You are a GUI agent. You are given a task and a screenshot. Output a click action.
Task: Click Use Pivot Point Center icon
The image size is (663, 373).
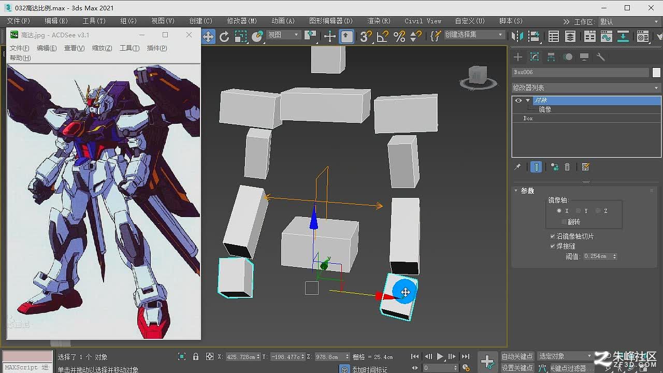click(x=310, y=36)
